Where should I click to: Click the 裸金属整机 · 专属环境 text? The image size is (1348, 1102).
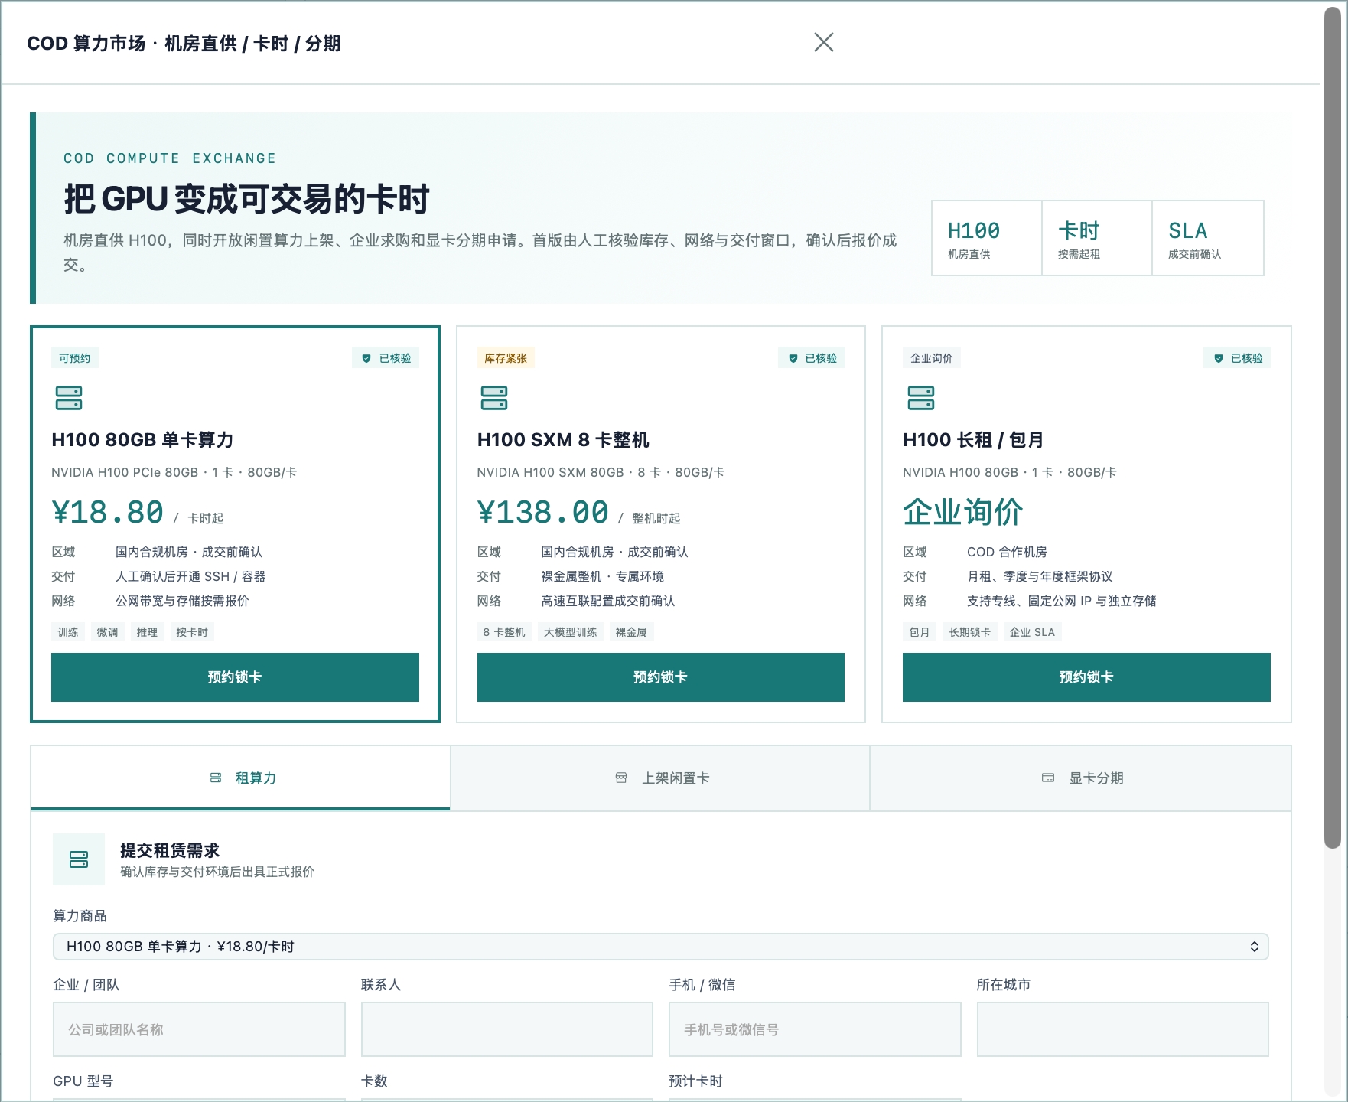tap(603, 576)
